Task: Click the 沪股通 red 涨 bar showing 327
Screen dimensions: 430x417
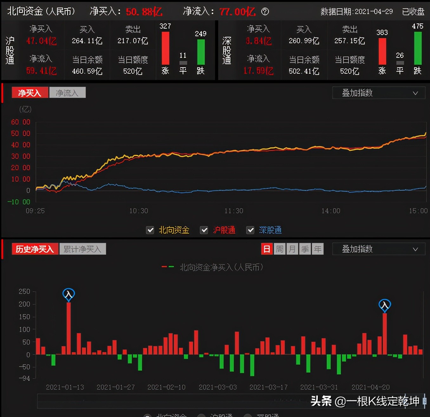Action: [x=166, y=48]
